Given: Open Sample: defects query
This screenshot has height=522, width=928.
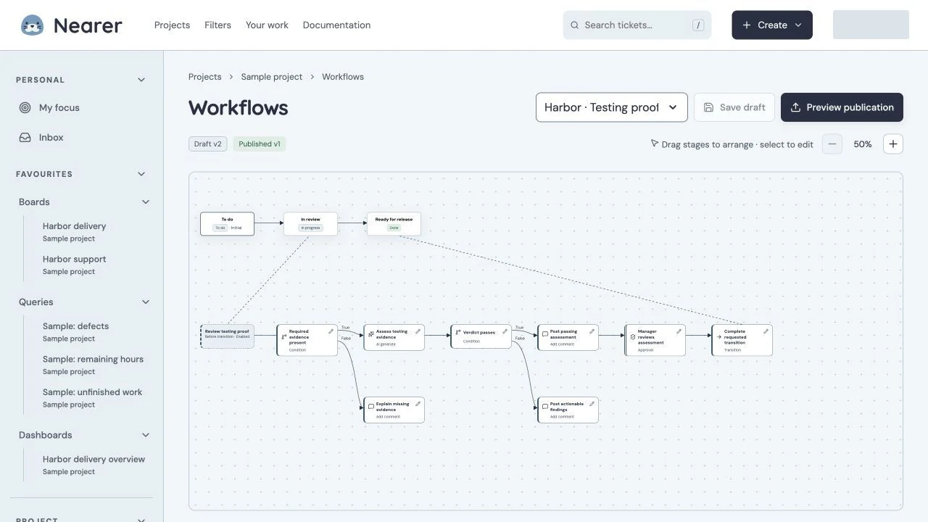Looking at the screenshot, I should (x=75, y=332).
